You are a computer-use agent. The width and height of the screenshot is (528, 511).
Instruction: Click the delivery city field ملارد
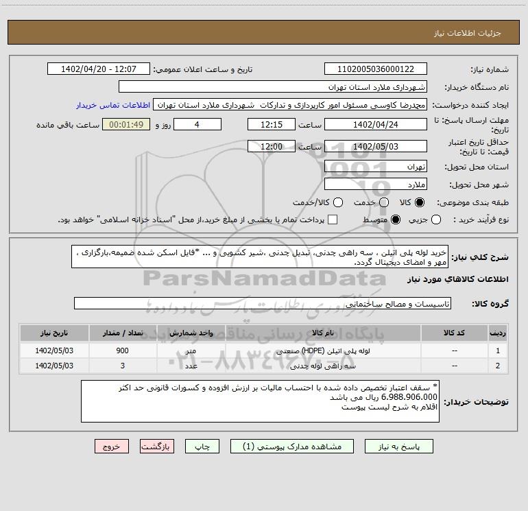pos(376,185)
